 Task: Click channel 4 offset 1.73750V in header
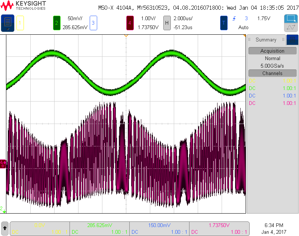point(148,27)
